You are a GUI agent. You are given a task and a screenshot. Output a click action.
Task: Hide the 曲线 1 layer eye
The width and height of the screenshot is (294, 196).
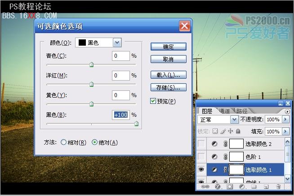tap(201, 181)
